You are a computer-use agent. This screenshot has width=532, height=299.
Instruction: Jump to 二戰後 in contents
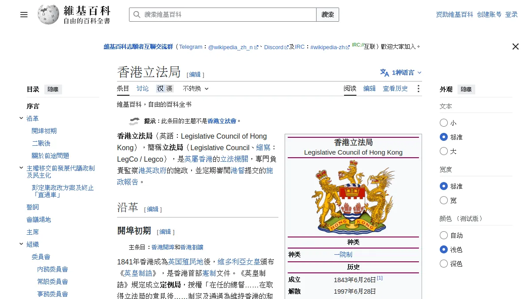[x=41, y=144]
